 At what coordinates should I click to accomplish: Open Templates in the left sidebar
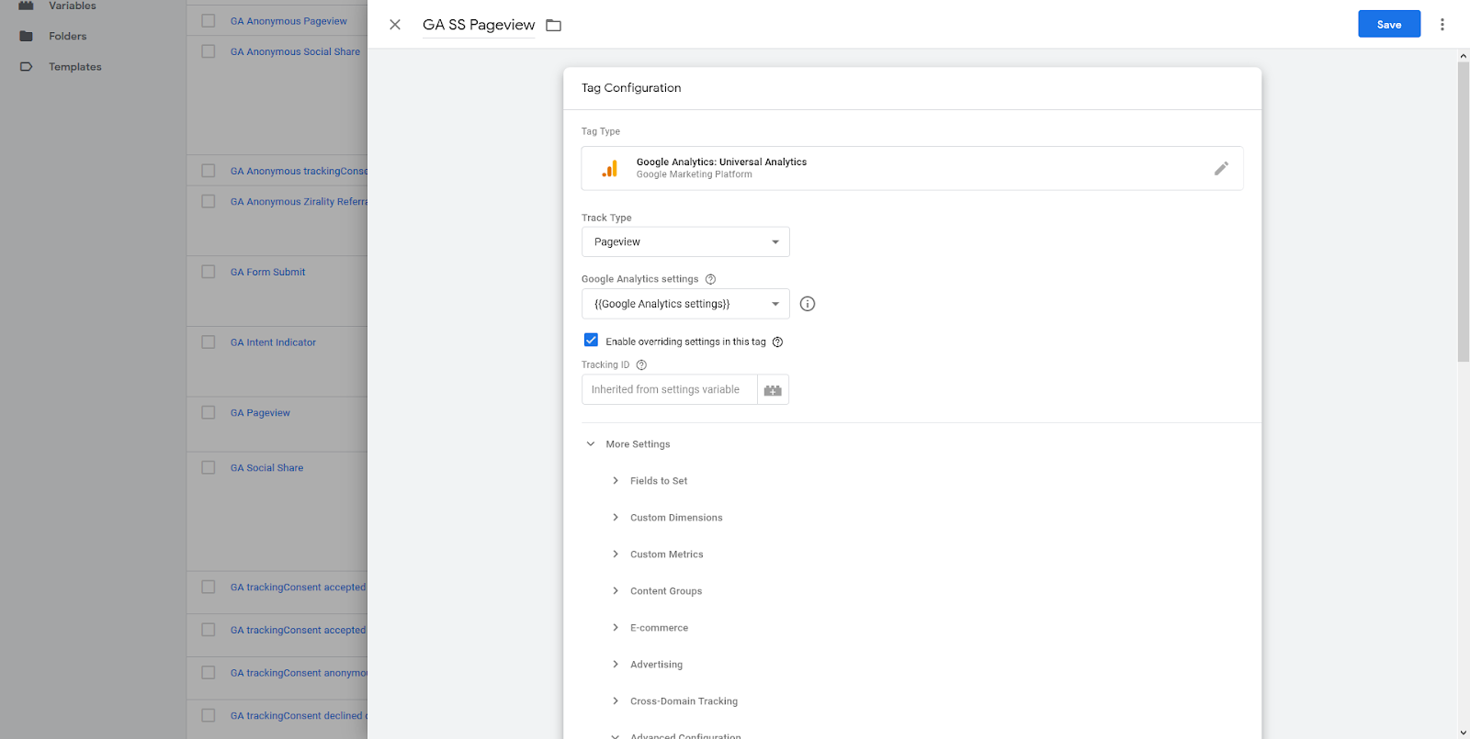(74, 67)
